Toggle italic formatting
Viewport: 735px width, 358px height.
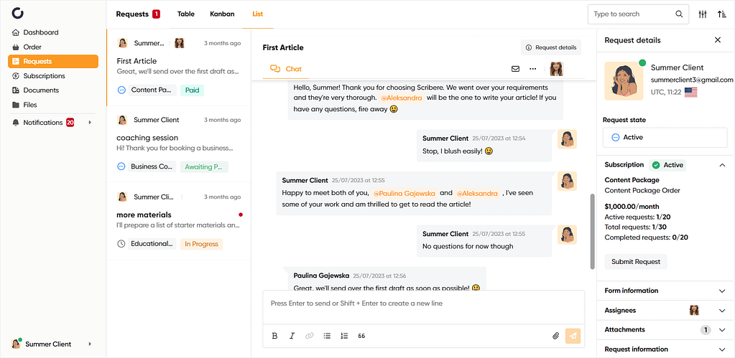(292, 336)
